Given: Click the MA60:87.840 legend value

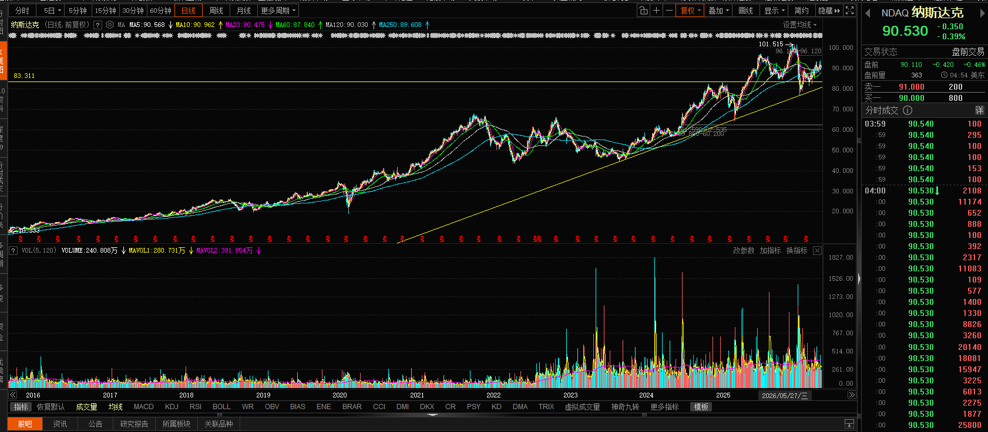Looking at the screenshot, I should pyautogui.click(x=295, y=25).
